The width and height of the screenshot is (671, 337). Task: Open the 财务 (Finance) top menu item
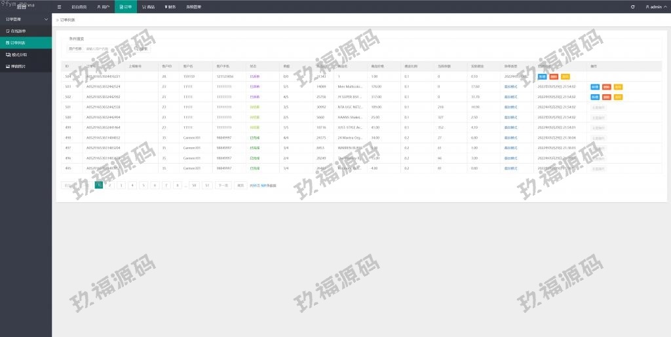pos(170,7)
